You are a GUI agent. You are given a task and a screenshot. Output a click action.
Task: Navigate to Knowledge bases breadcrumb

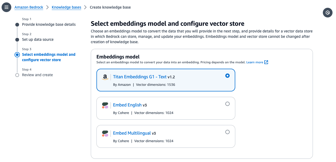[66, 7]
